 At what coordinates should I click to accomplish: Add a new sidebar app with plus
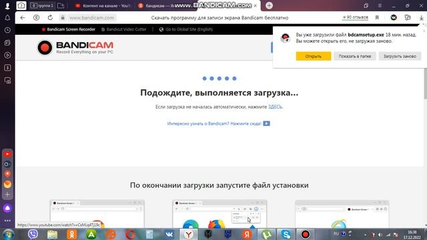(x=7, y=195)
